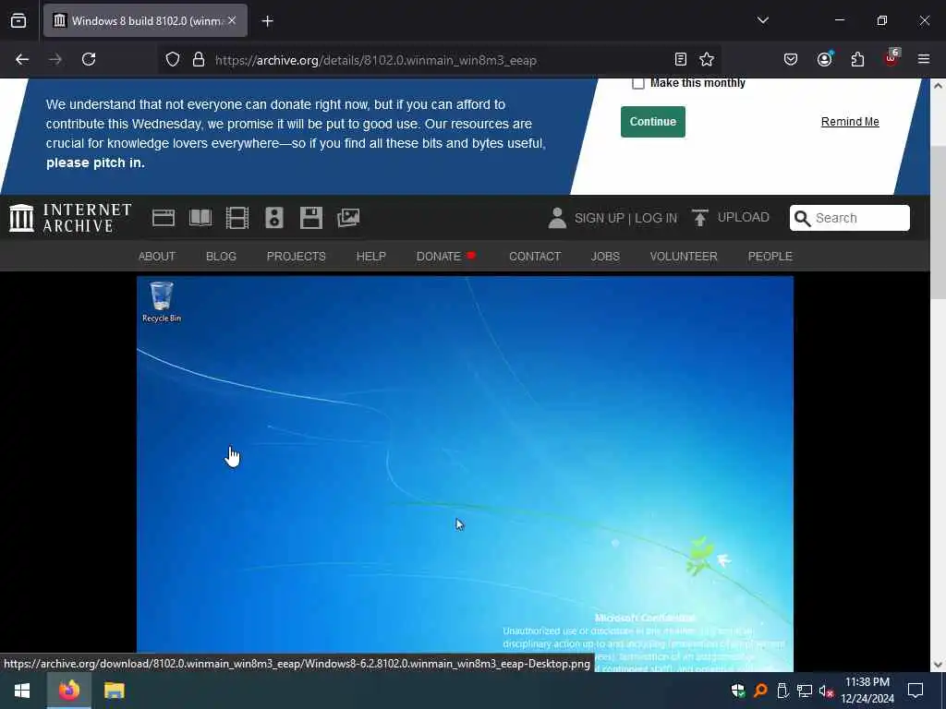This screenshot has height=709, width=946.
Task: Open the ABOUT menu item
Action: 157,257
